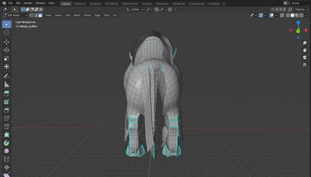Select the Scale tool
The width and height of the screenshot is (311, 177).
(7, 58)
